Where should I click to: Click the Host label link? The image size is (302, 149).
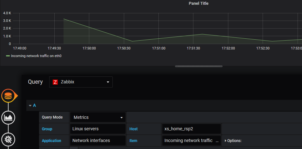pos(133,129)
